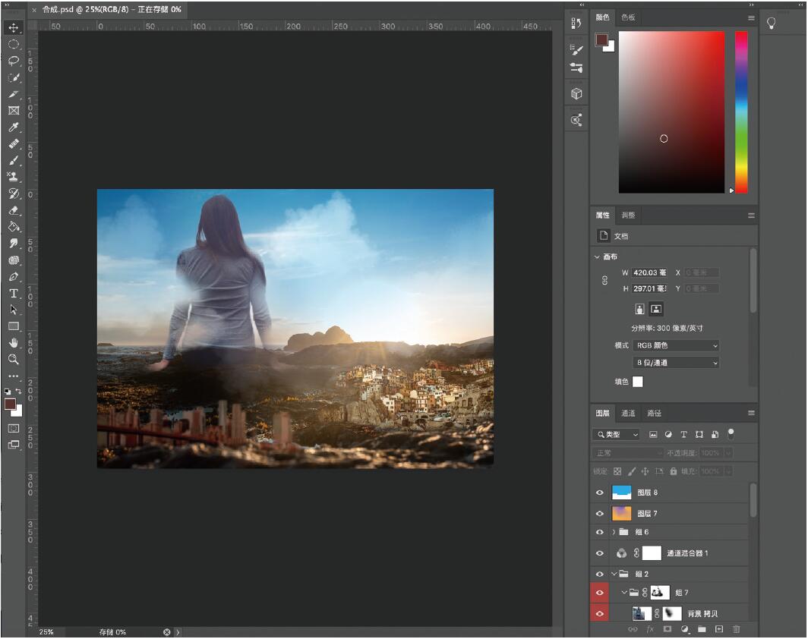This screenshot has height=639, width=808.
Task: Toggle visibility of 组 6
Action: point(599,533)
